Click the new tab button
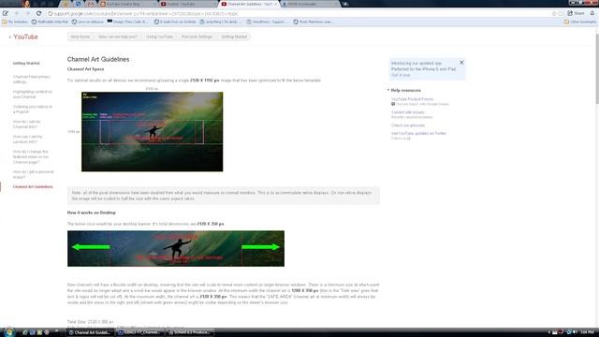Image resolution: width=599 pixels, height=337 pixels. coord(345,4)
